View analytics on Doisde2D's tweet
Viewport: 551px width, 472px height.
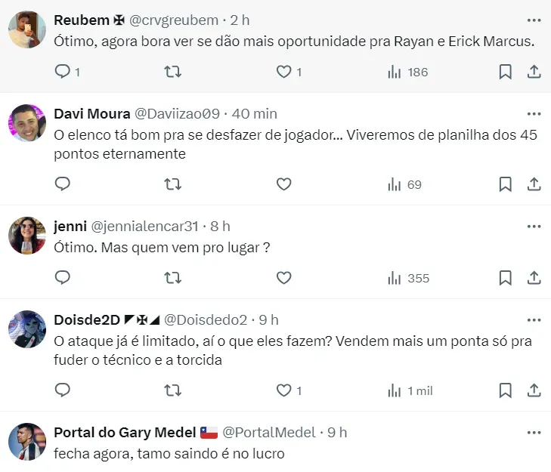point(409,390)
